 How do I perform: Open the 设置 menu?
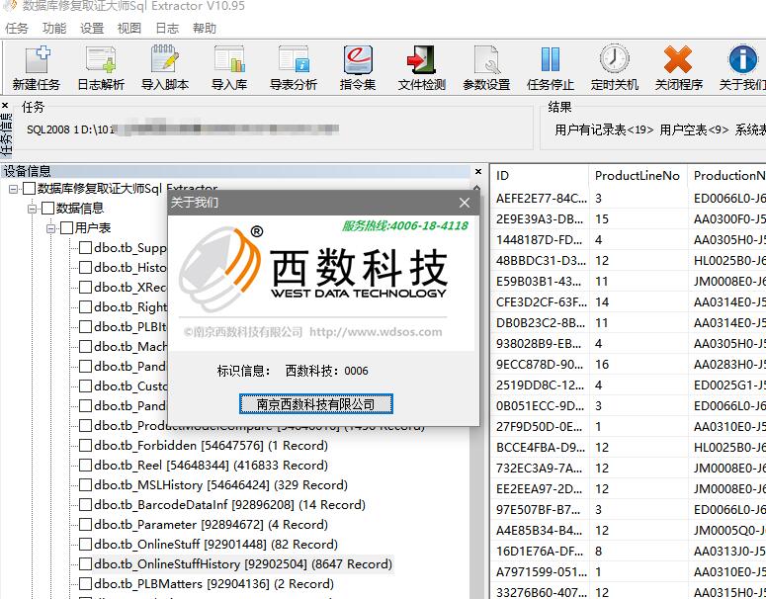click(92, 29)
